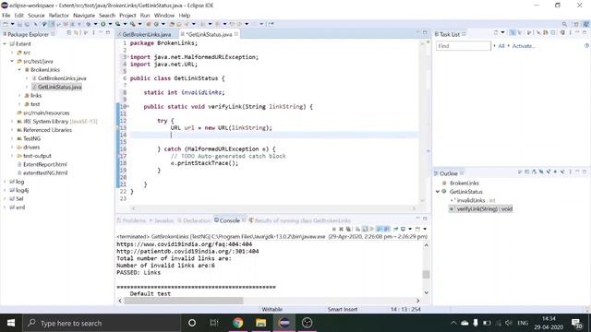Select verifyLink(String) in Outline
The width and height of the screenshot is (591, 332).
tap(484, 209)
